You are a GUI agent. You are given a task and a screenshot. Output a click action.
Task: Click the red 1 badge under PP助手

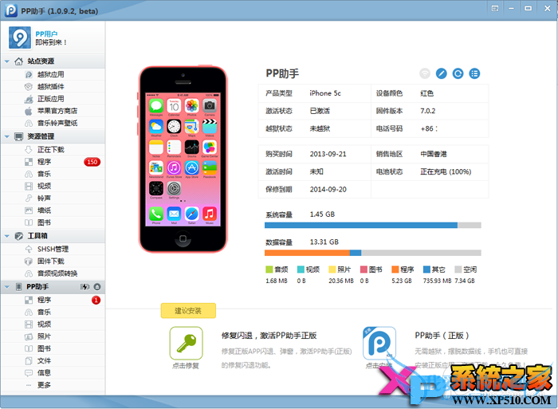[x=96, y=300]
